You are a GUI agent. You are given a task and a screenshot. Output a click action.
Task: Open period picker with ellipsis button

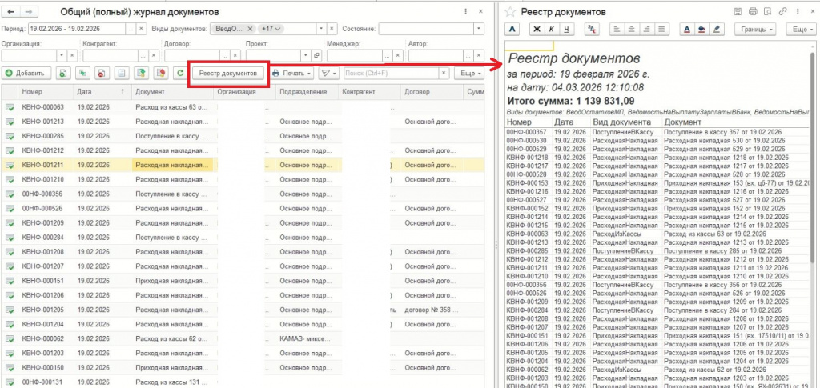131,29
